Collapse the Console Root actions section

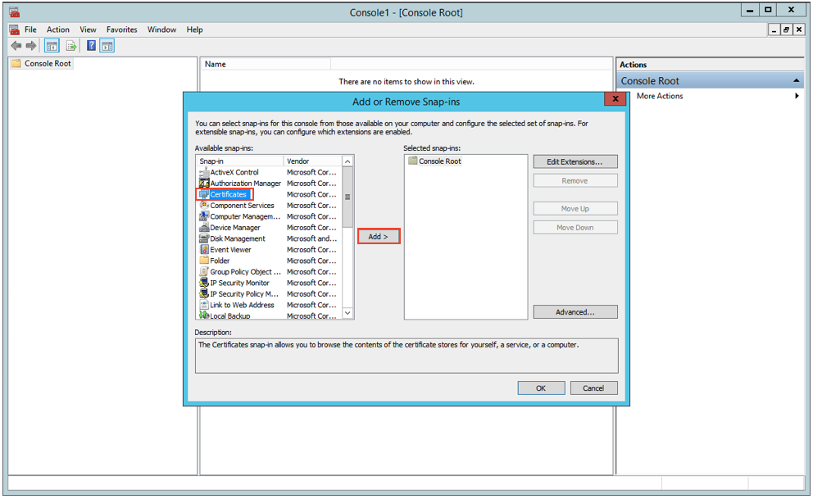click(x=796, y=81)
